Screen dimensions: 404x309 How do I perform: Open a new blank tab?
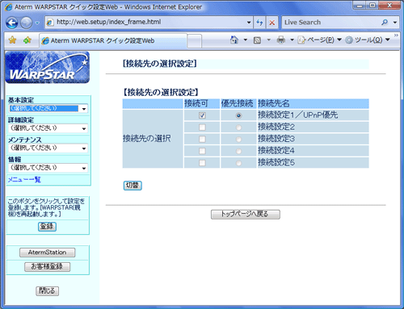[194, 41]
